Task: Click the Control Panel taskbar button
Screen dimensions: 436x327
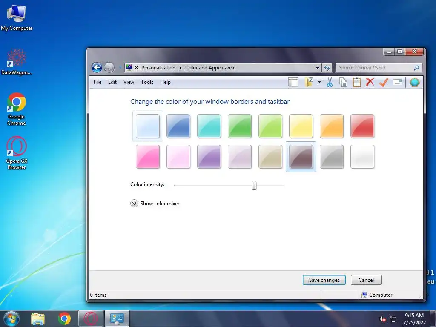Action: tap(117, 318)
